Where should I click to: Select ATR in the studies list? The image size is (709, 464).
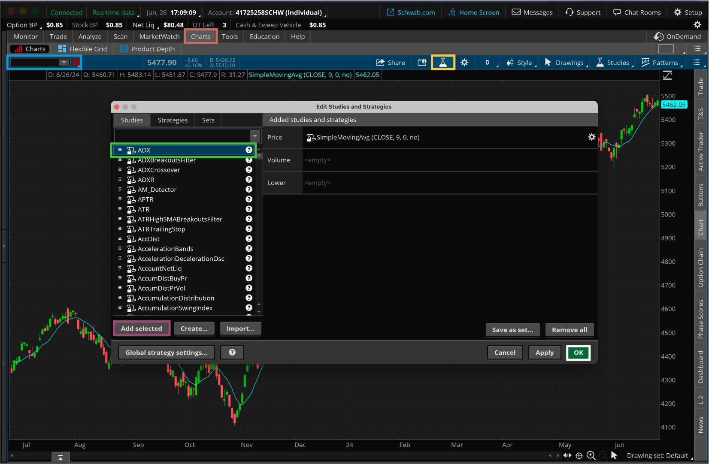coord(185,209)
